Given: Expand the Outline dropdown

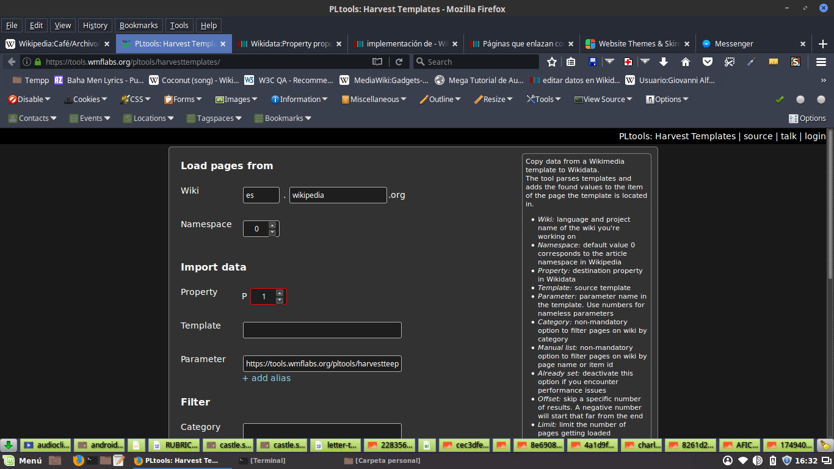Looking at the screenshot, I should tap(440, 100).
